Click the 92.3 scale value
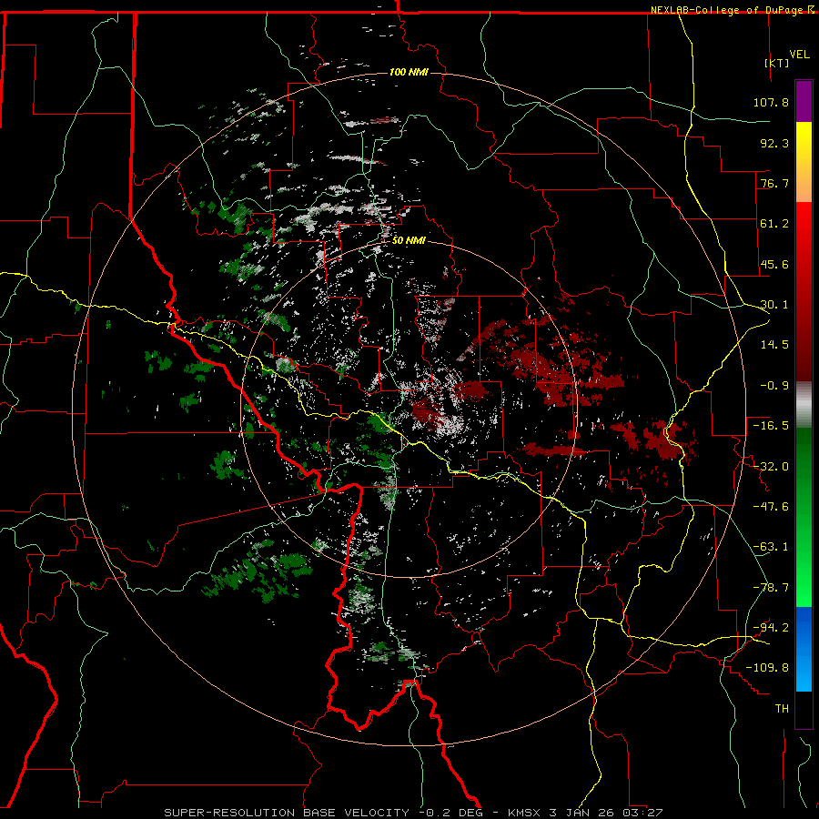The width and height of the screenshot is (819, 819). click(774, 143)
